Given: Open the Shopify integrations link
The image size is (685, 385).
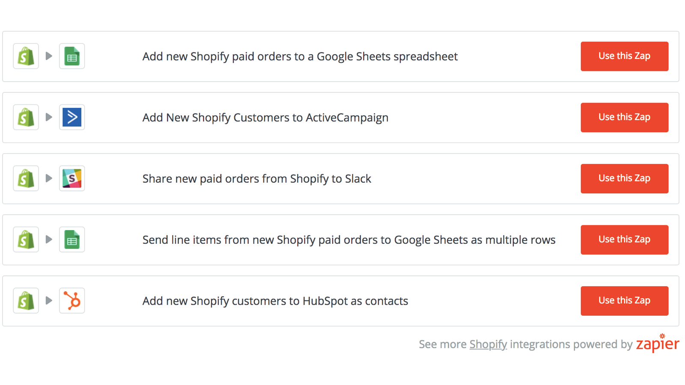Looking at the screenshot, I should coord(488,344).
